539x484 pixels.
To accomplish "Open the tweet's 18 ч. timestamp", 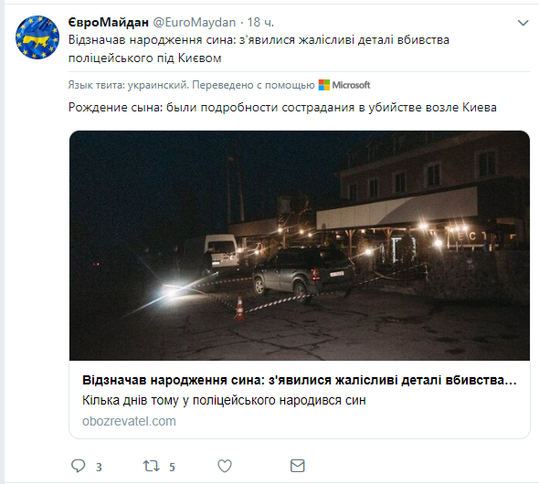I will click(260, 22).
